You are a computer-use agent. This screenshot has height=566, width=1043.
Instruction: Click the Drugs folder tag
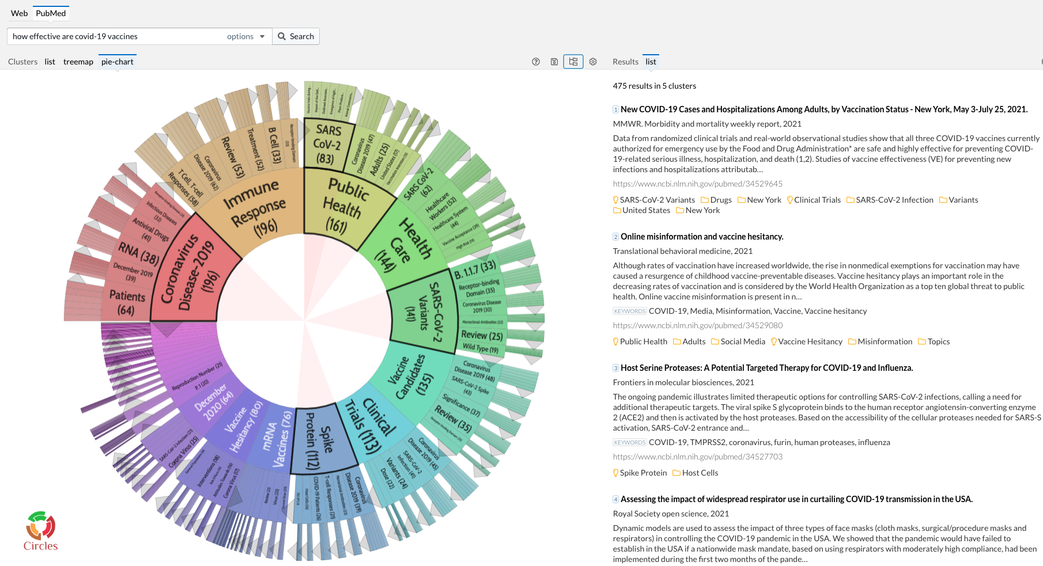[x=716, y=200]
